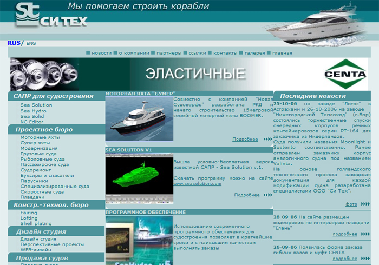This screenshot has width=379, height=265.
Task: Open Lofting sidebar link
Action: pyautogui.click(x=29, y=218)
